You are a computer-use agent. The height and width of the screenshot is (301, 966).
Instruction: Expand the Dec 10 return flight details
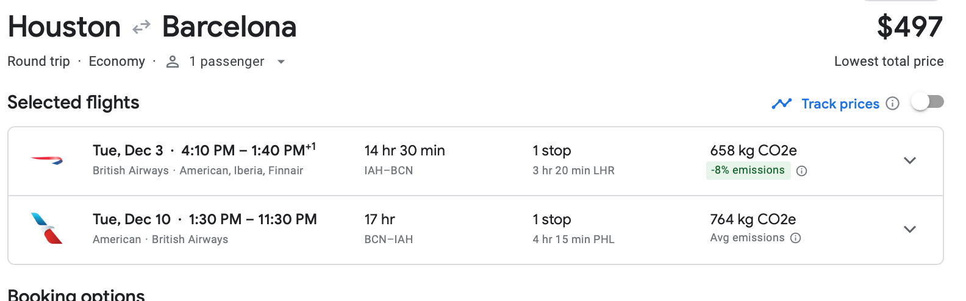909,230
